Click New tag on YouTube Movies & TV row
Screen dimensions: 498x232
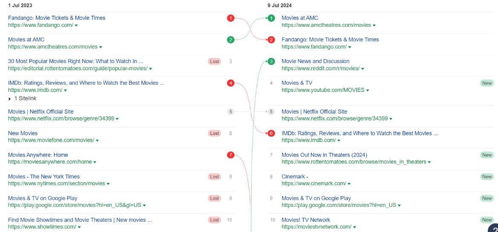click(487, 83)
